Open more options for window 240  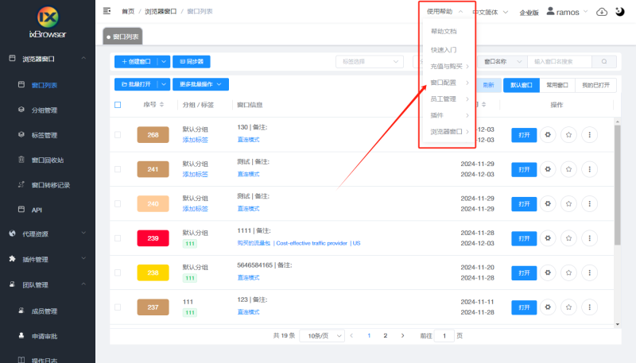[590, 203]
